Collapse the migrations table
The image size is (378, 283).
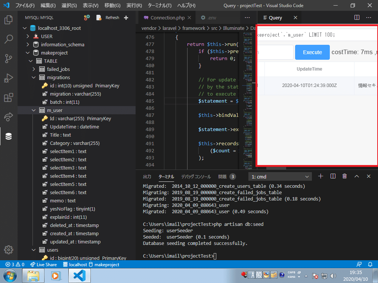click(34, 77)
